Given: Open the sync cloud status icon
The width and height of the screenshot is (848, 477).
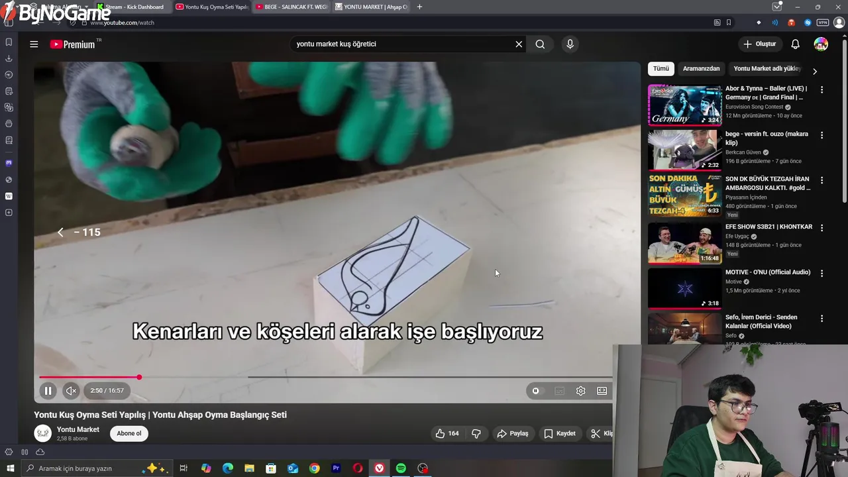Looking at the screenshot, I should pos(40,452).
